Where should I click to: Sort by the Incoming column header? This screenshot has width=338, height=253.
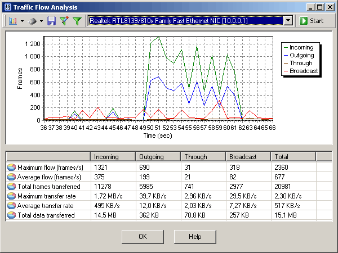(113, 157)
